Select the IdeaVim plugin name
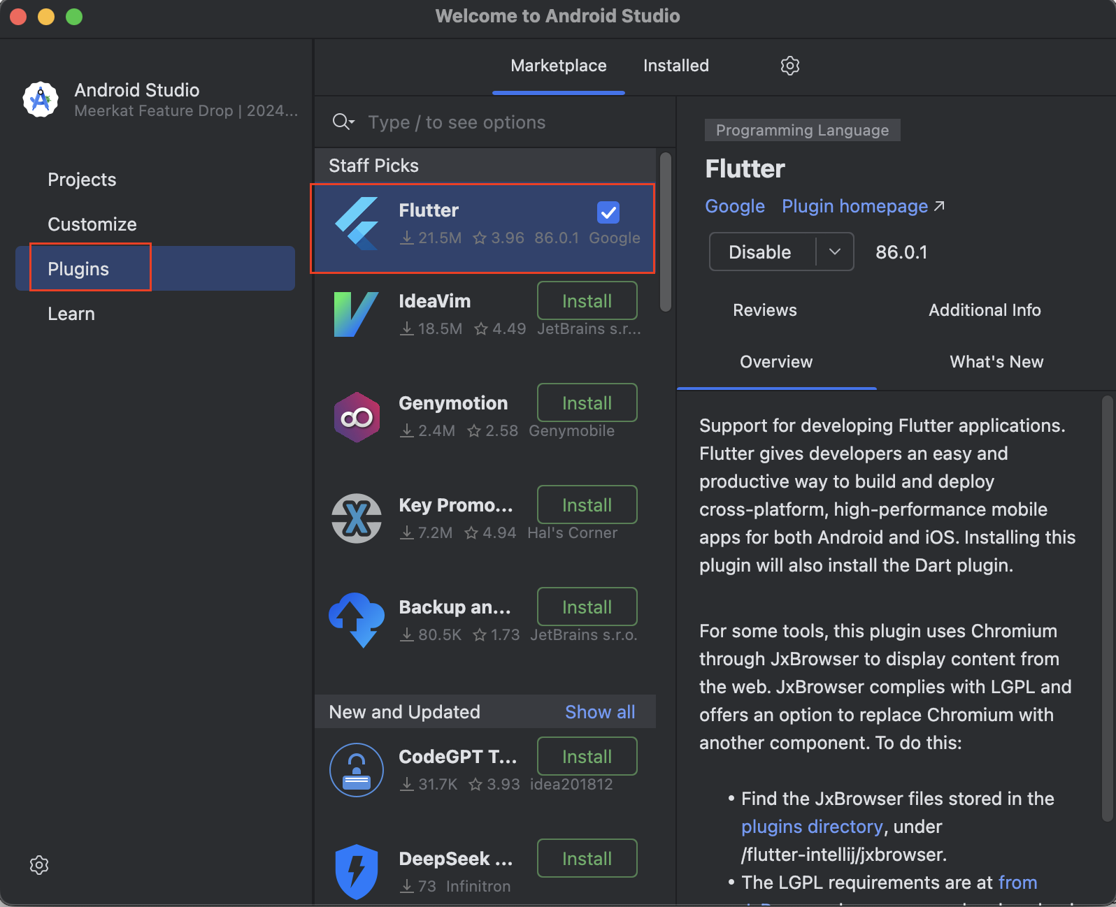1116x907 pixels. (x=434, y=301)
